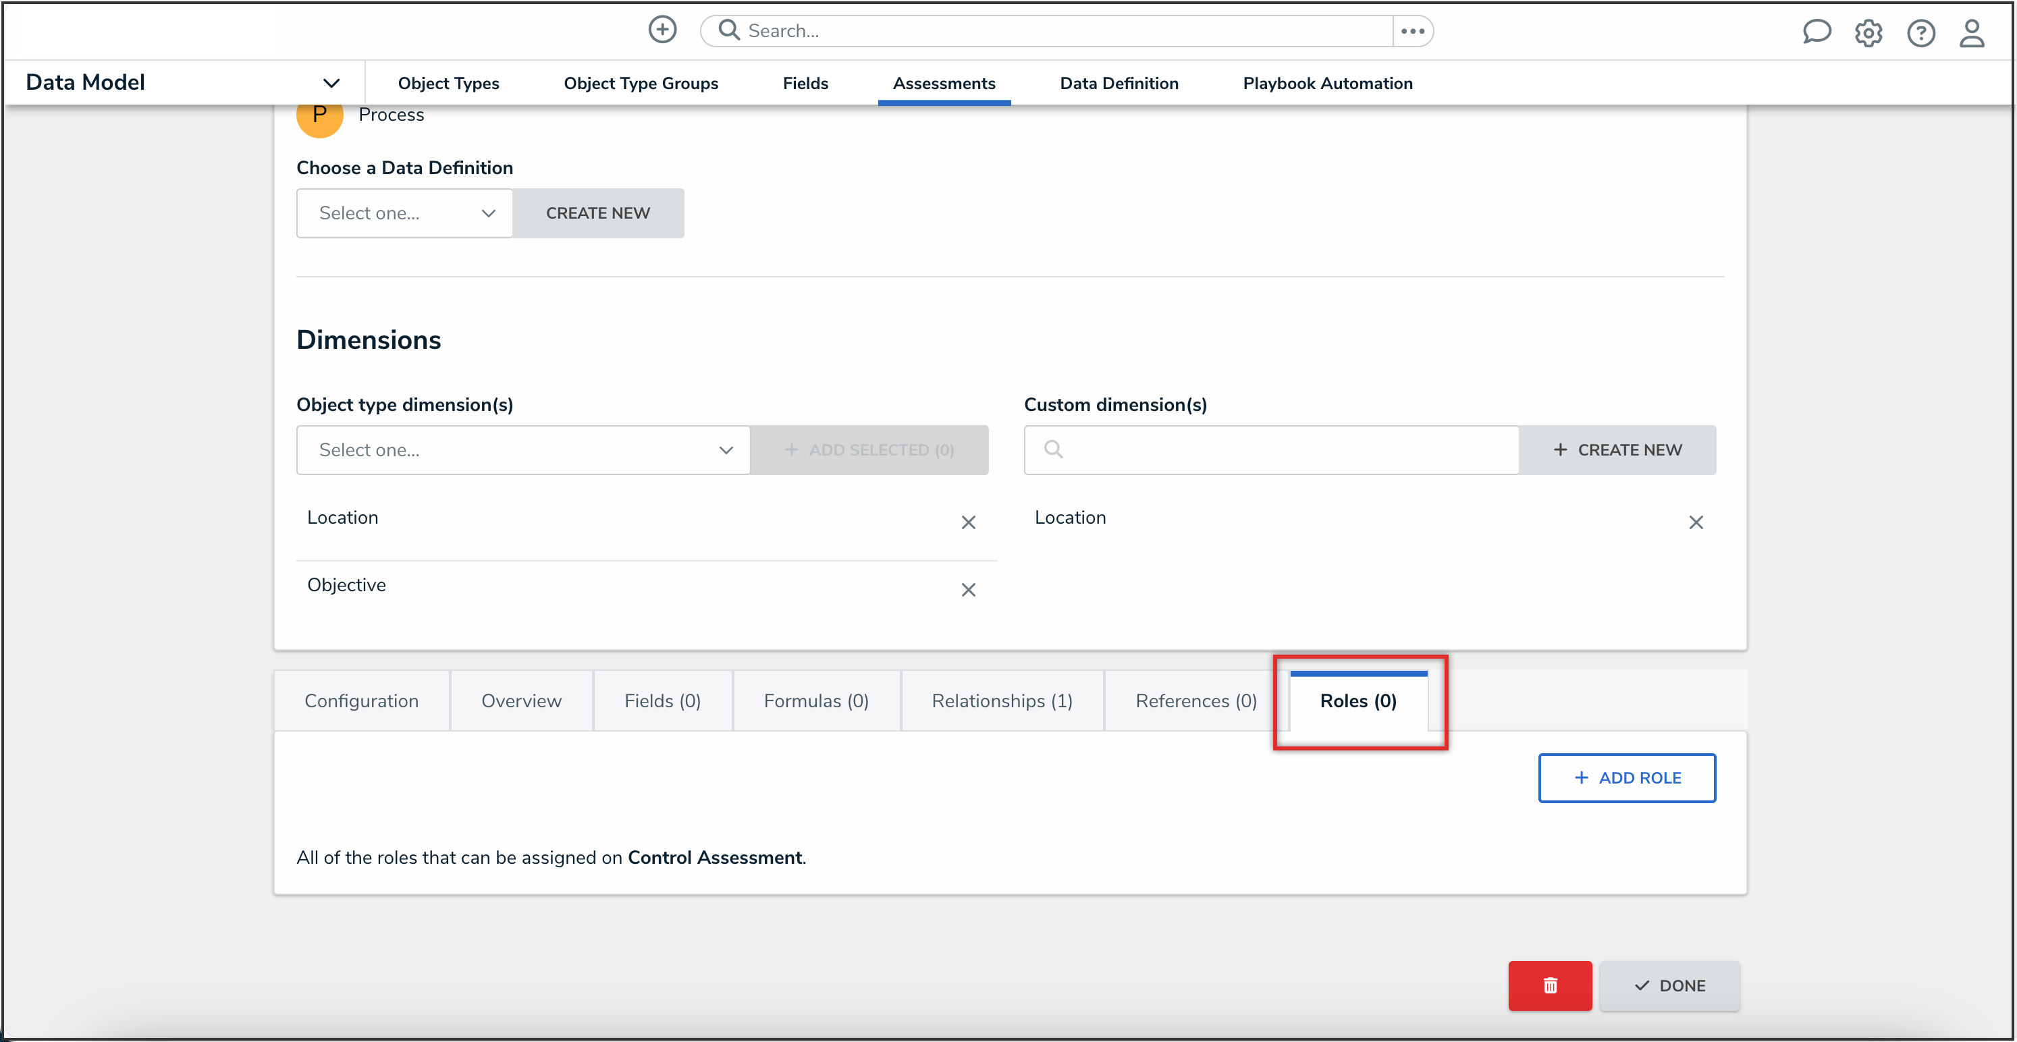Select the Configuration tab
The image size is (2017, 1042).
click(361, 701)
